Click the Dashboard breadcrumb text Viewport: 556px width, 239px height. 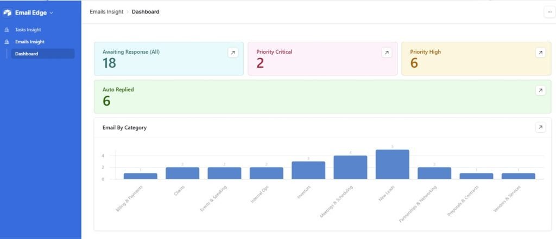(x=146, y=11)
